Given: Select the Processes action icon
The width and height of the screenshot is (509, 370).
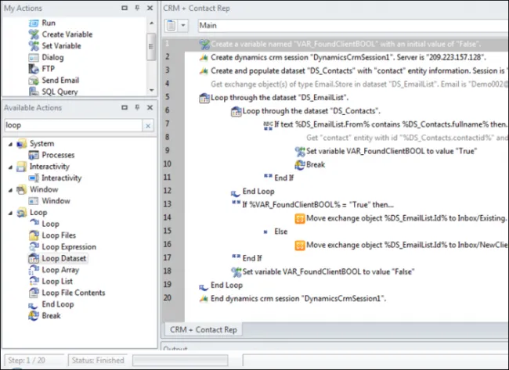Looking at the screenshot, I should point(34,155).
